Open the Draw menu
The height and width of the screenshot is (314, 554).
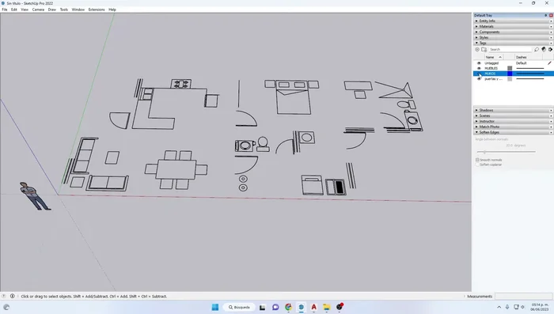pyautogui.click(x=52, y=9)
